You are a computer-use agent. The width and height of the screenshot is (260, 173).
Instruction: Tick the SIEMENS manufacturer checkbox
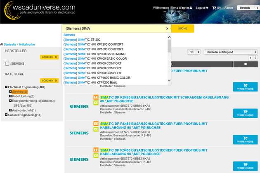point(7,63)
